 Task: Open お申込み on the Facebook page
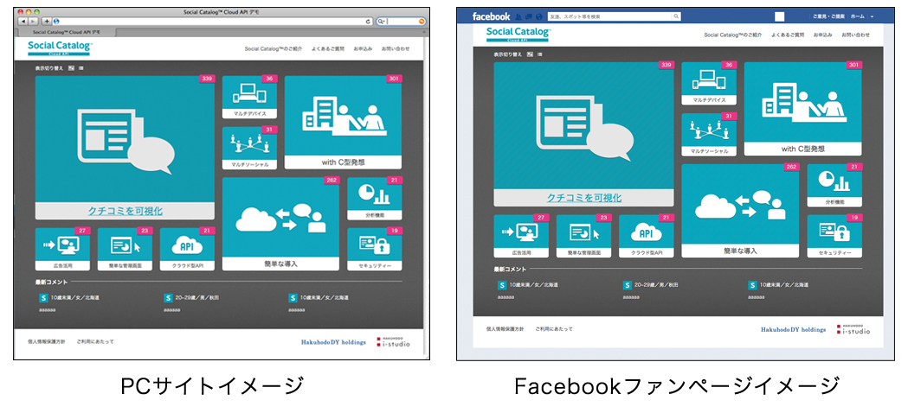823,35
